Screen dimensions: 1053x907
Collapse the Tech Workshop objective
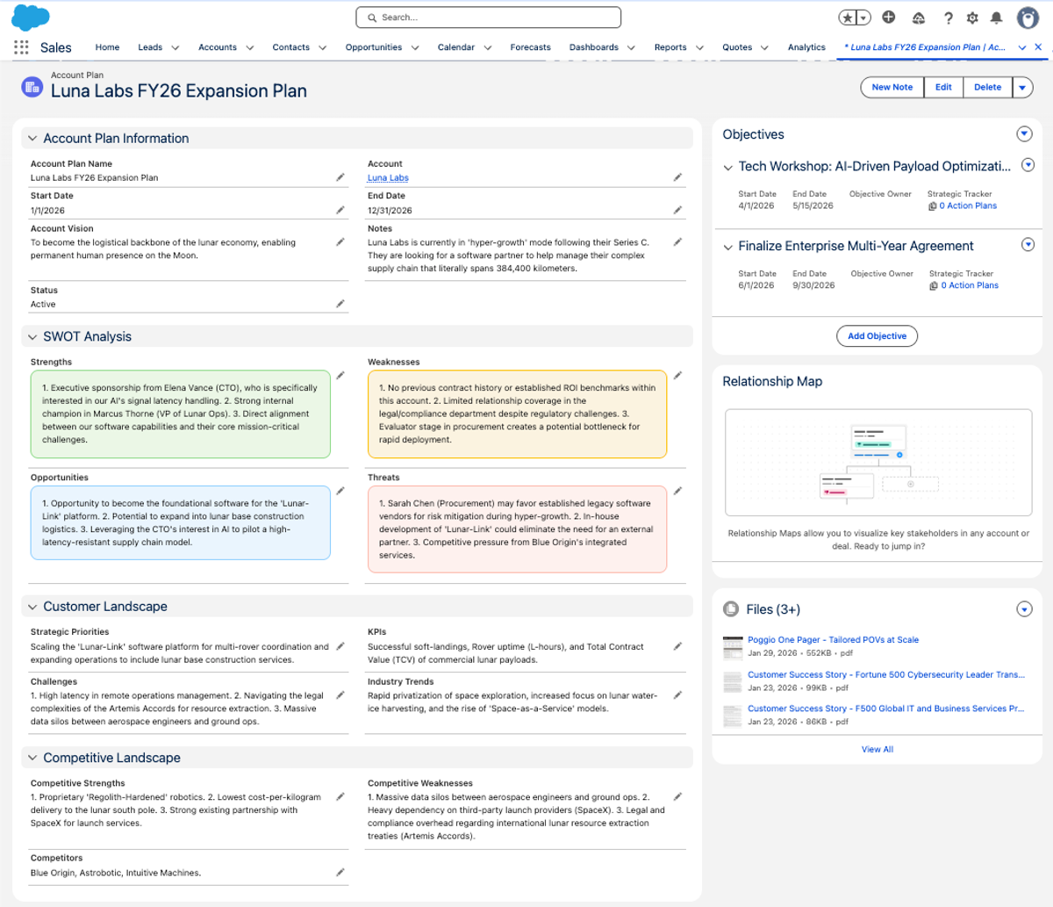pyautogui.click(x=728, y=167)
